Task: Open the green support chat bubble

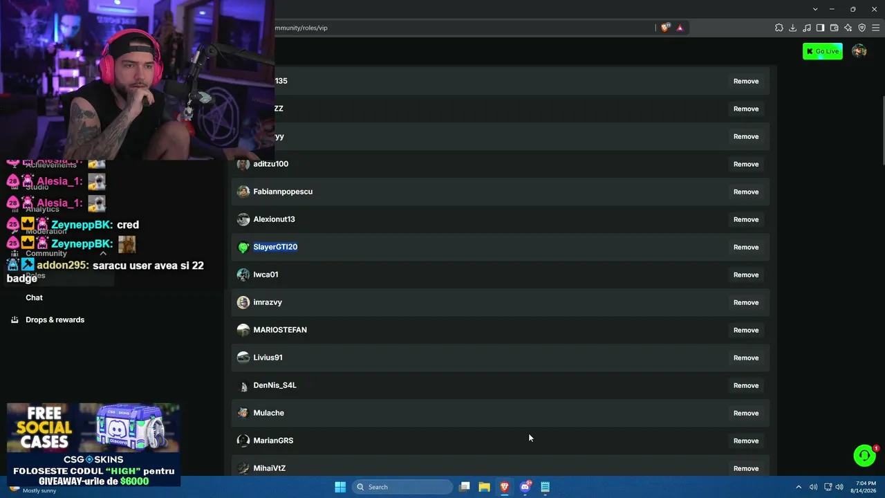Action: pyautogui.click(x=864, y=455)
